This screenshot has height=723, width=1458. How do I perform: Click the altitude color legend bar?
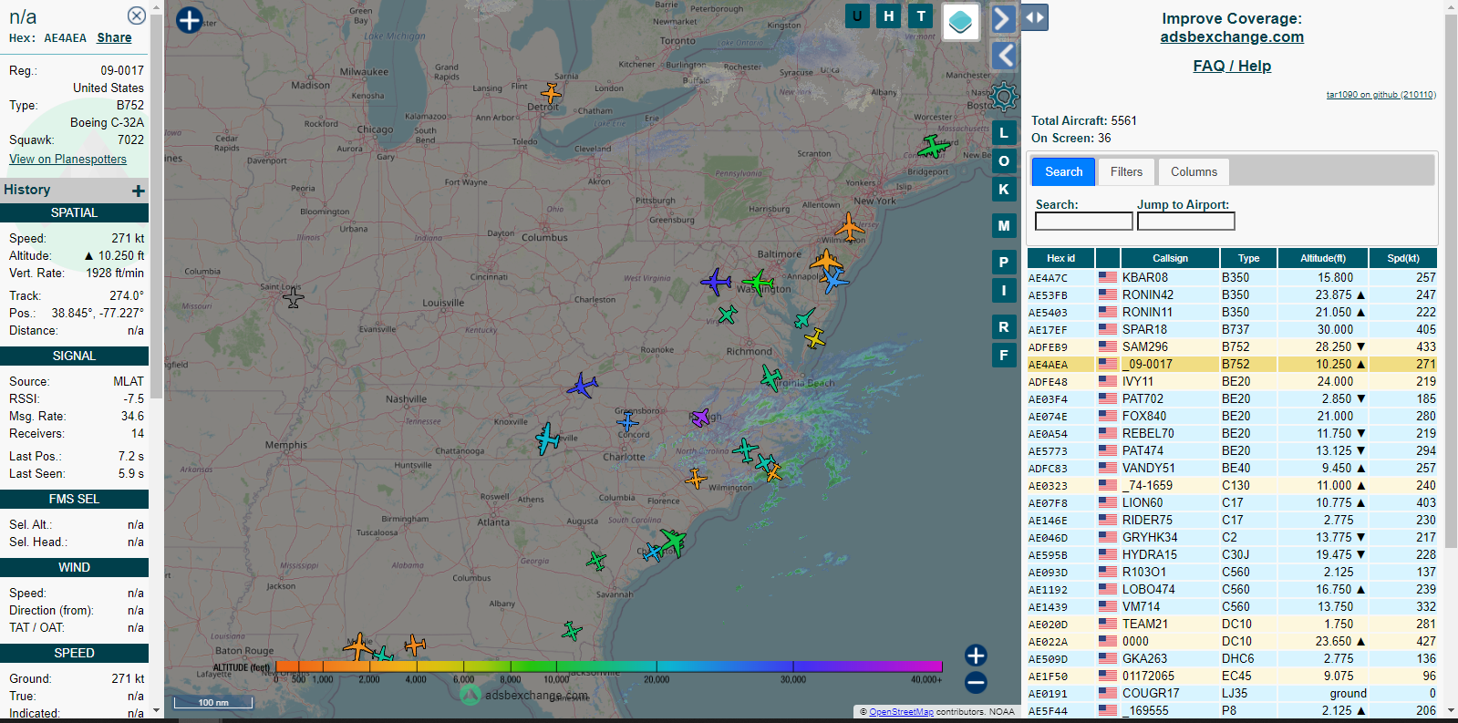point(608,667)
